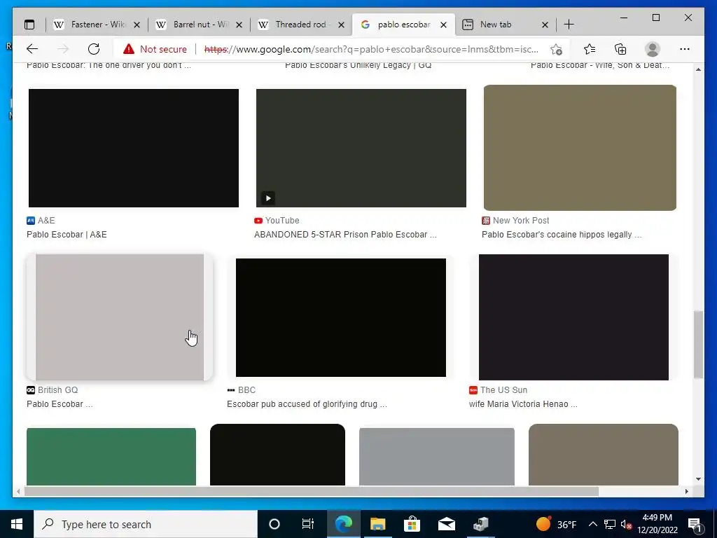717x538 pixels.
Task: Open the weather 36°F widget
Action: click(556, 524)
